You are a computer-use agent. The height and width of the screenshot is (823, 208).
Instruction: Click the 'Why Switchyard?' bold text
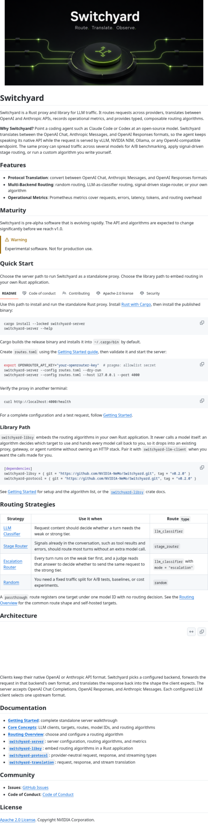click(17, 129)
